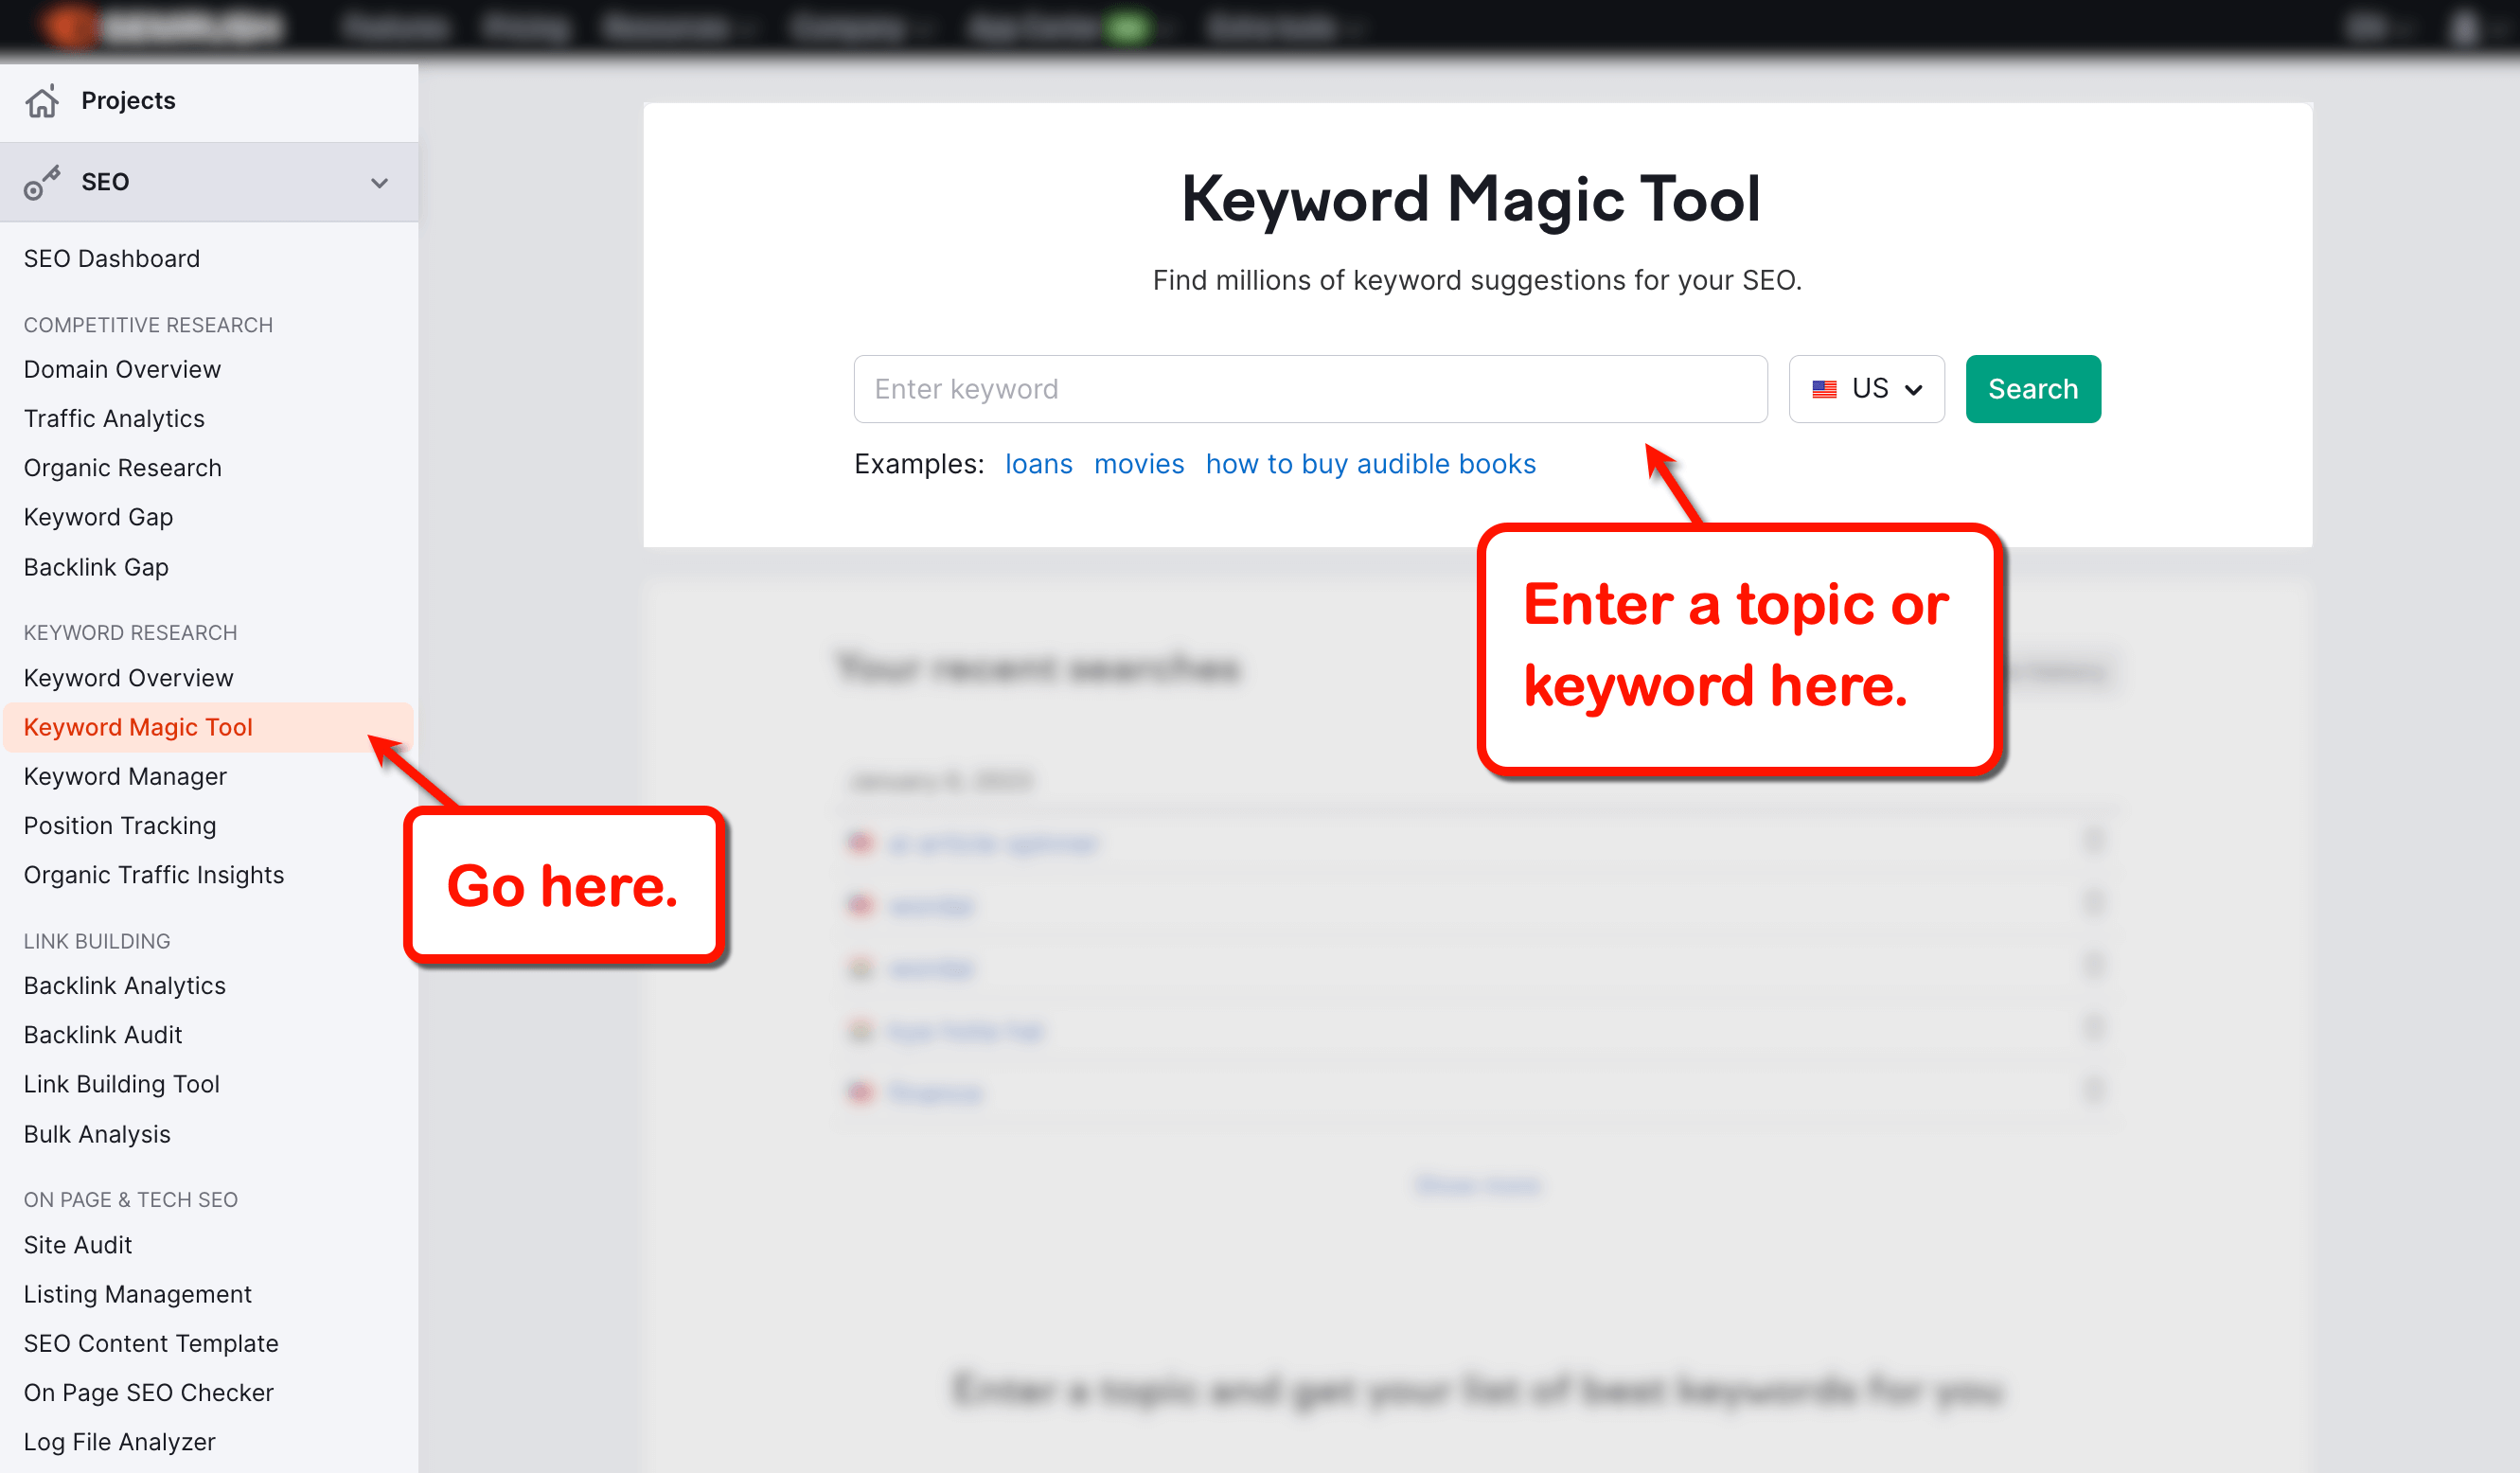This screenshot has width=2520, height=1473.
Task: Open Position Tracking from the sidebar
Action: tap(119, 825)
